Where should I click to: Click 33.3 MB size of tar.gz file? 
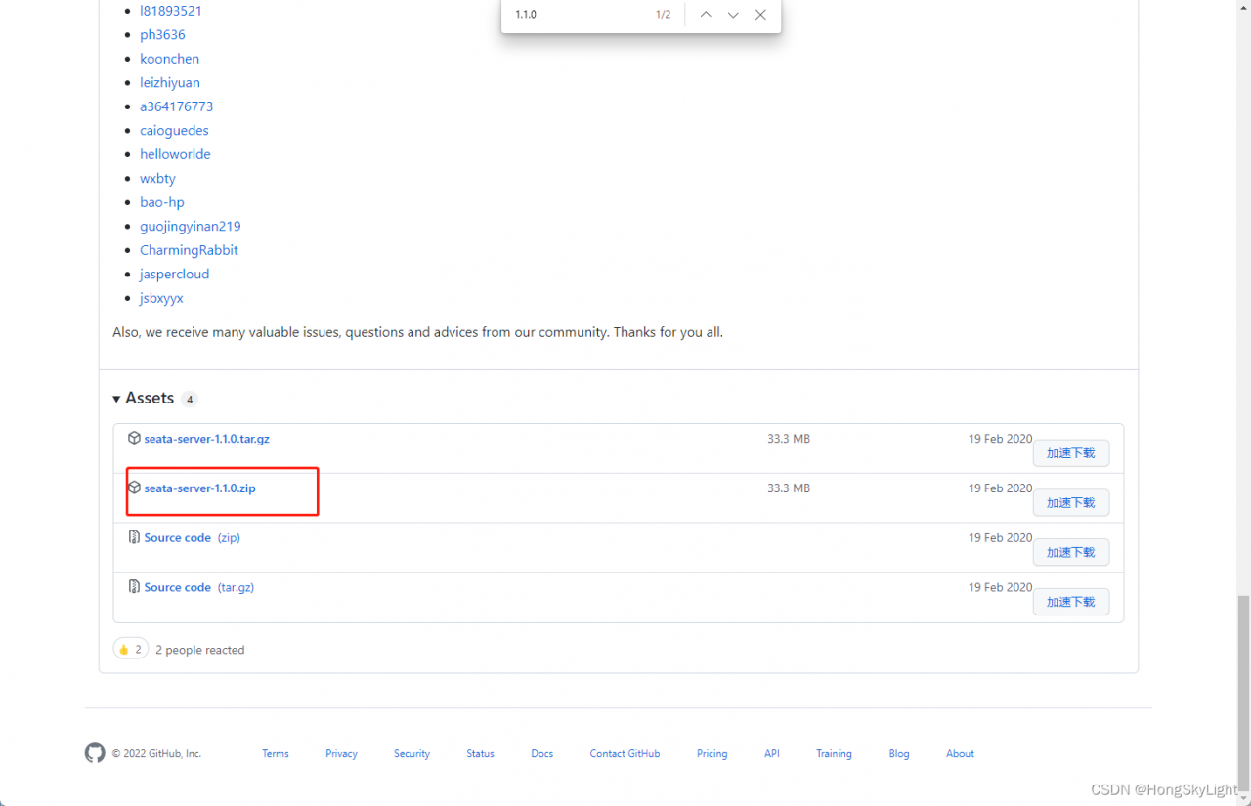(789, 439)
